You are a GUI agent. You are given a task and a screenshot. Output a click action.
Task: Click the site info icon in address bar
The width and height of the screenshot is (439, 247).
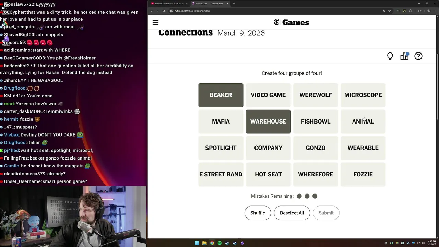[171, 11]
